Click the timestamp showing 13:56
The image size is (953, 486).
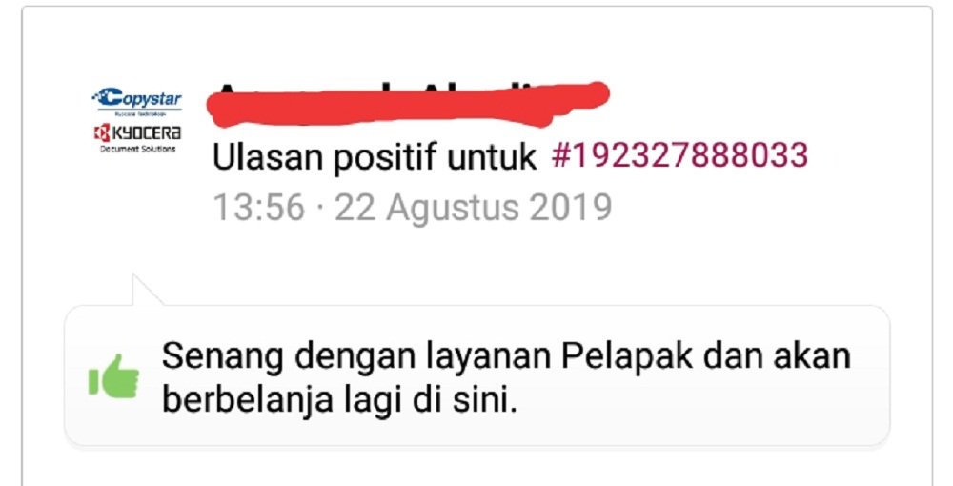(x=258, y=207)
